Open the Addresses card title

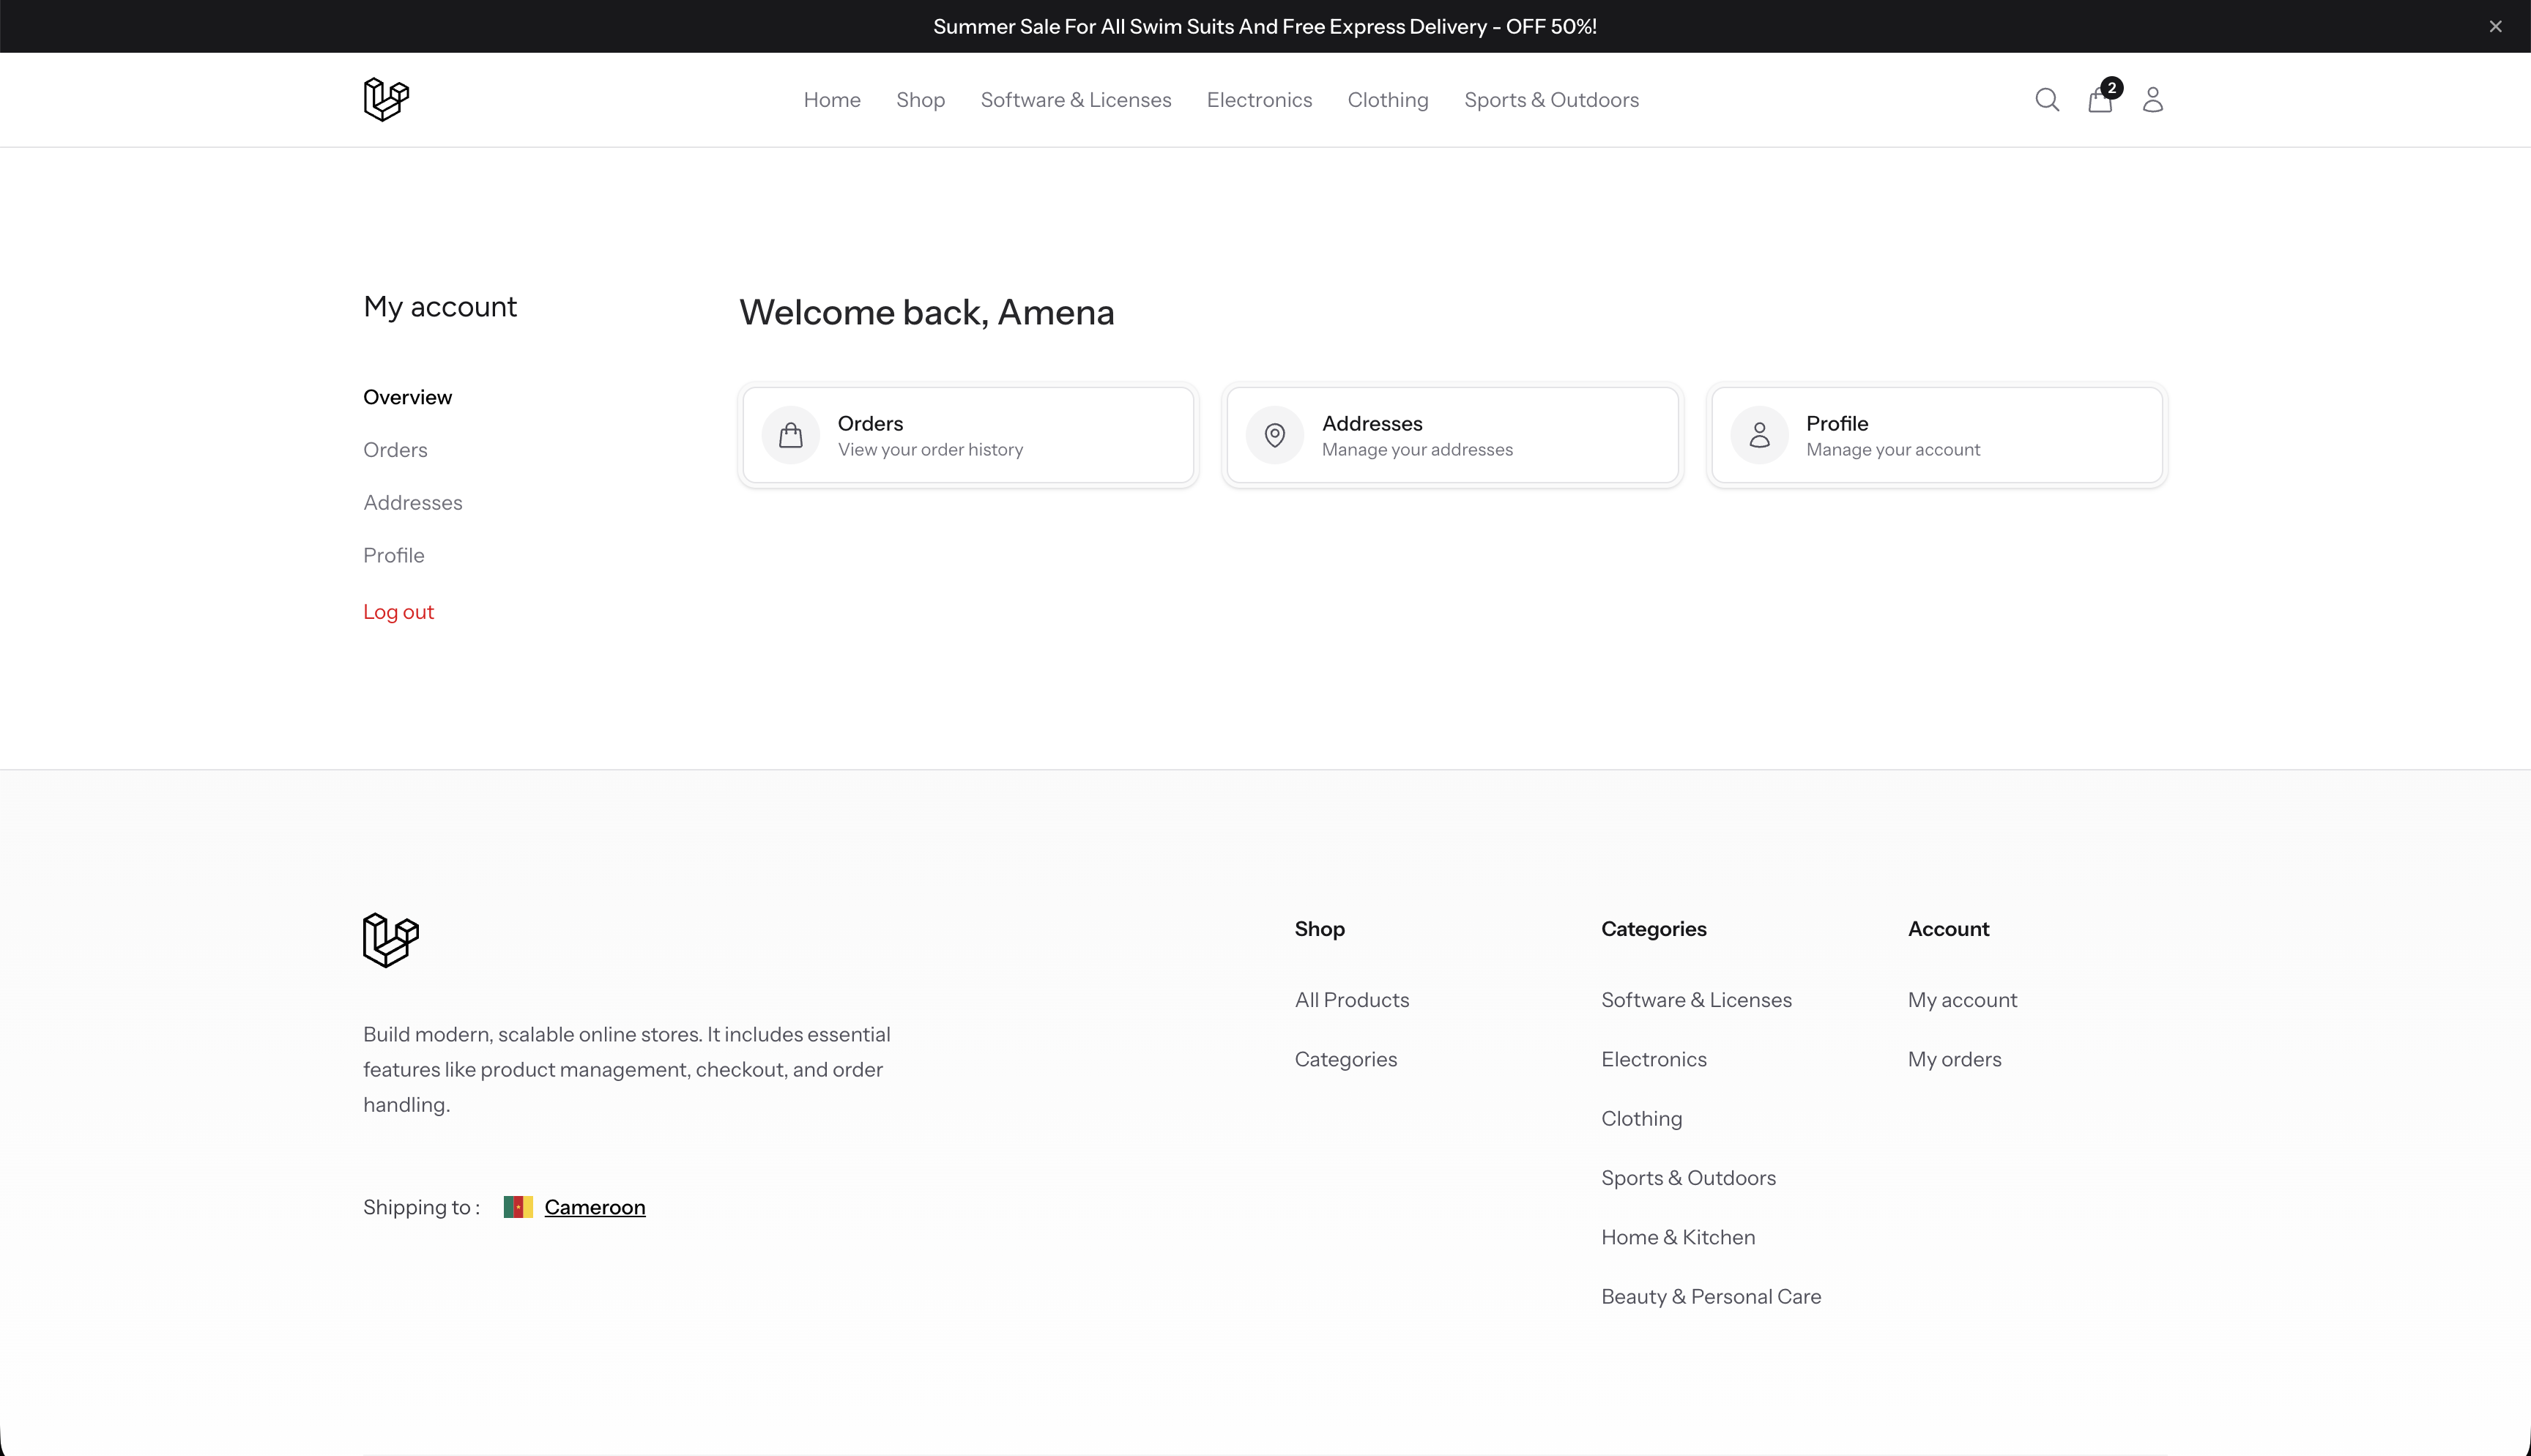pos(1372,423)
